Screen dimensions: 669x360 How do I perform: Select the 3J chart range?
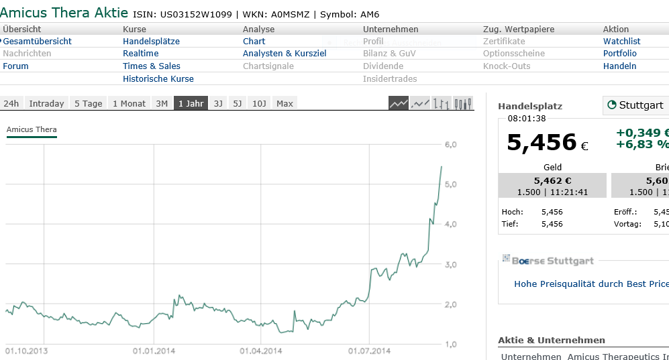(x=218, y=103)
